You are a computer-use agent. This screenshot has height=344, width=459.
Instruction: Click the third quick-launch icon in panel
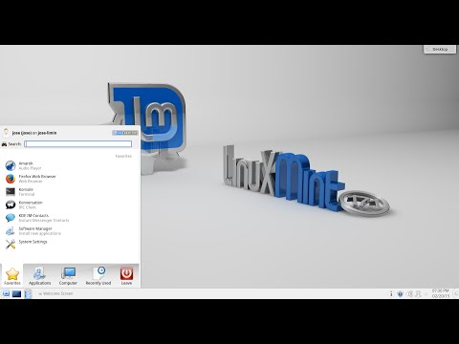click(x=28, y=293)
